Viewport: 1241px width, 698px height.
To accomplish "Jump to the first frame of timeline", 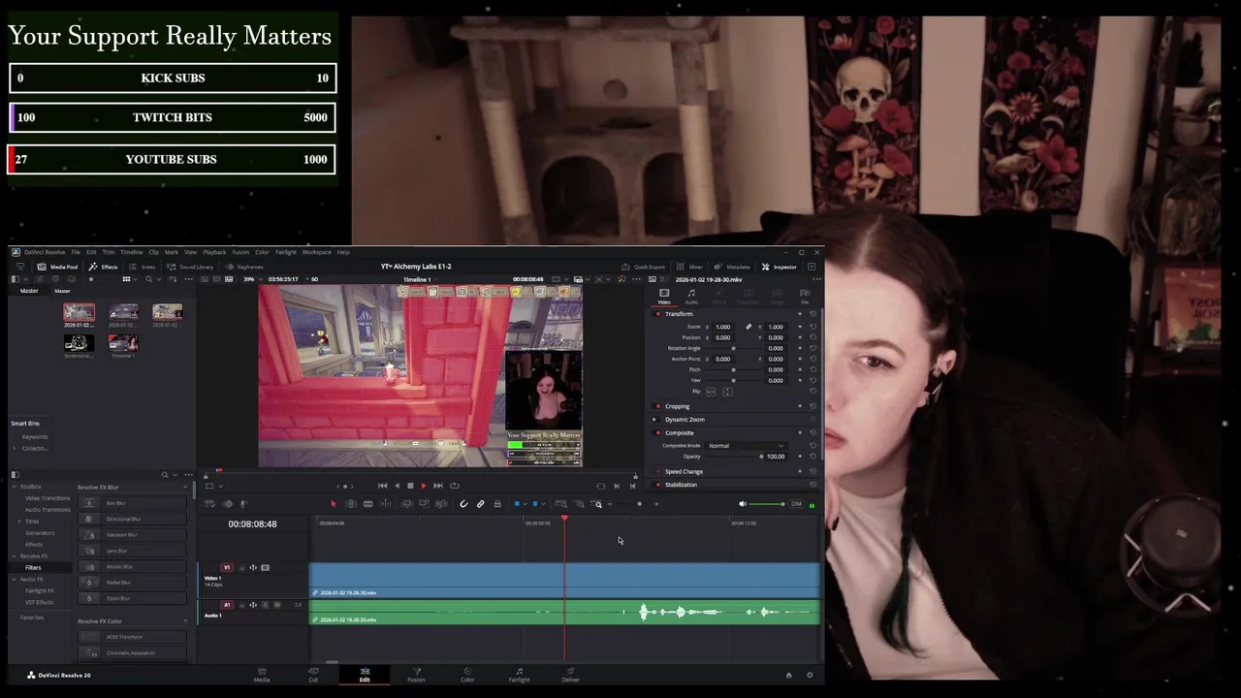I will (382, 486).
